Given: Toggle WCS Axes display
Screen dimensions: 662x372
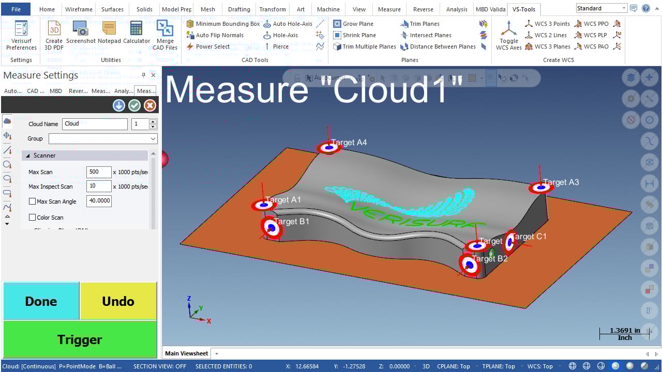Looking at the screenshot, I should pos(509,35).
